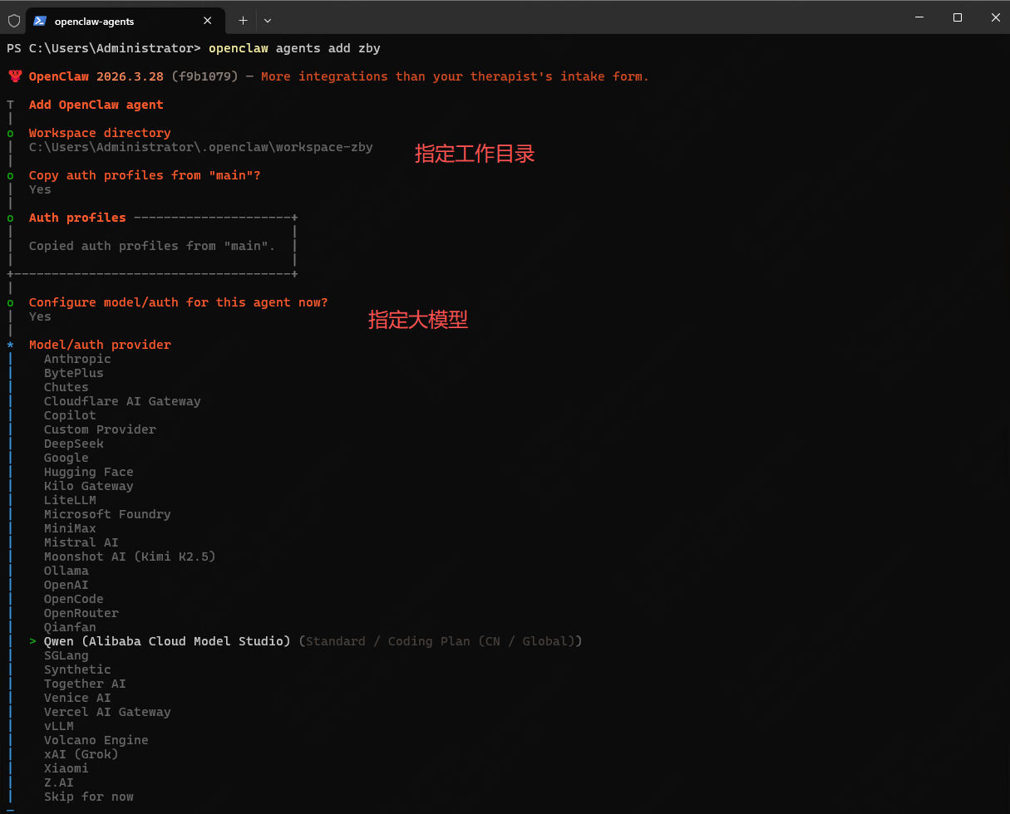Click the OpenClaw 2026.3.28 version text
Viewport: 1010px width, 814px height.
pos(96,76)
